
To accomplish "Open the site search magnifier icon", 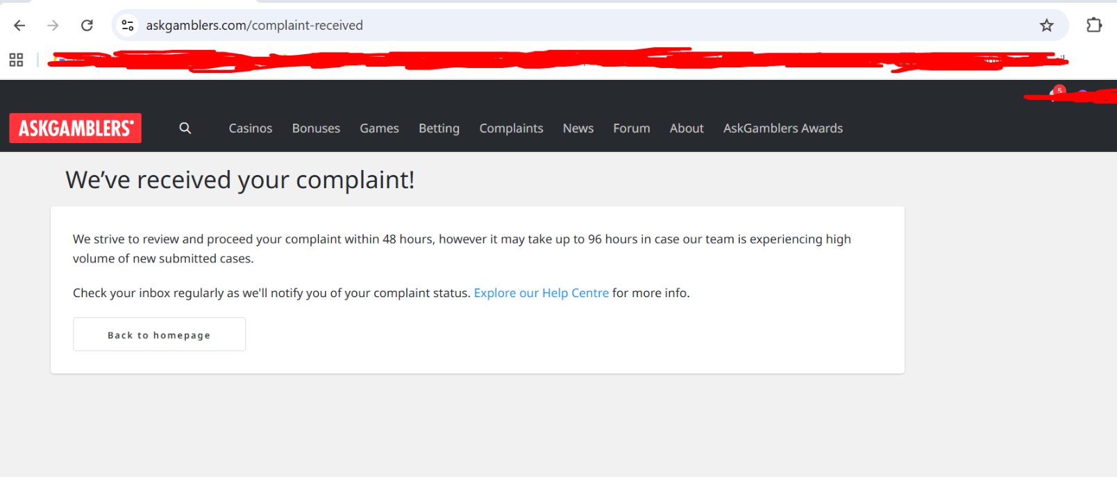I will (x=185, y=128).
